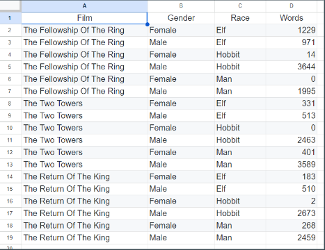Click the cell with value 2673
The width and height of the screenshot is (325, 250).
[x=292, y=213]
